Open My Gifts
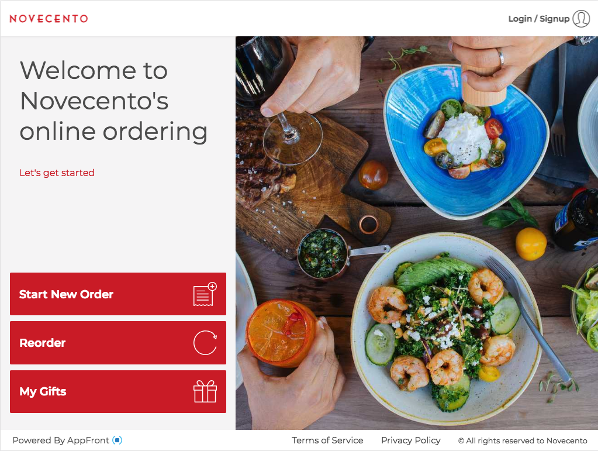This screenshot has width=598, height=451. click(118, 391)
